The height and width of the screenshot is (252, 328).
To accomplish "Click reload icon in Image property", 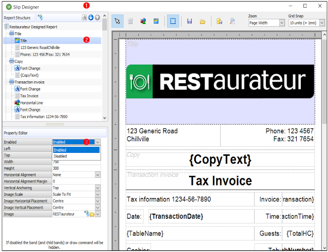I will 87,213.
